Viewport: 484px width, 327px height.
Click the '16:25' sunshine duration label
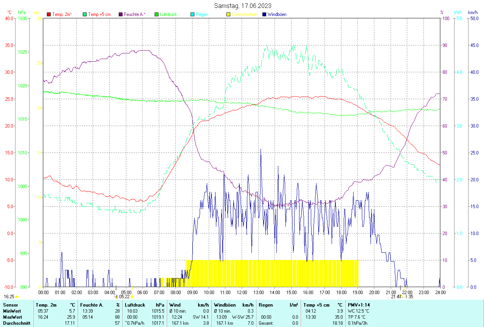(9, 297)
